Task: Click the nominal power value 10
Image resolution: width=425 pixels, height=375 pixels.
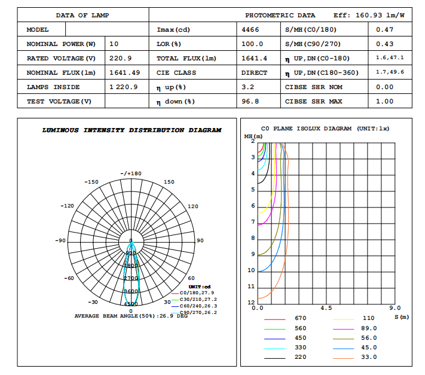Action: pos(114,44)
